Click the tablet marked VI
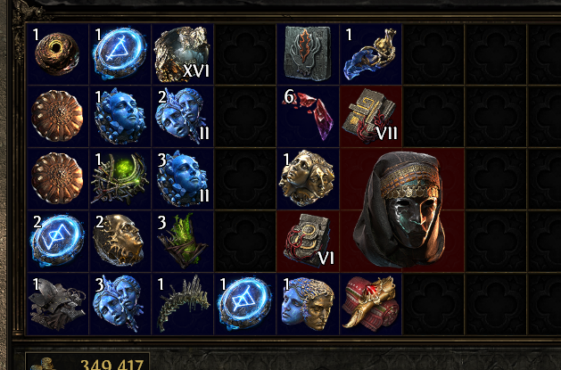The width and height of the screenshot is (561, 370). (x=309, y=241)
